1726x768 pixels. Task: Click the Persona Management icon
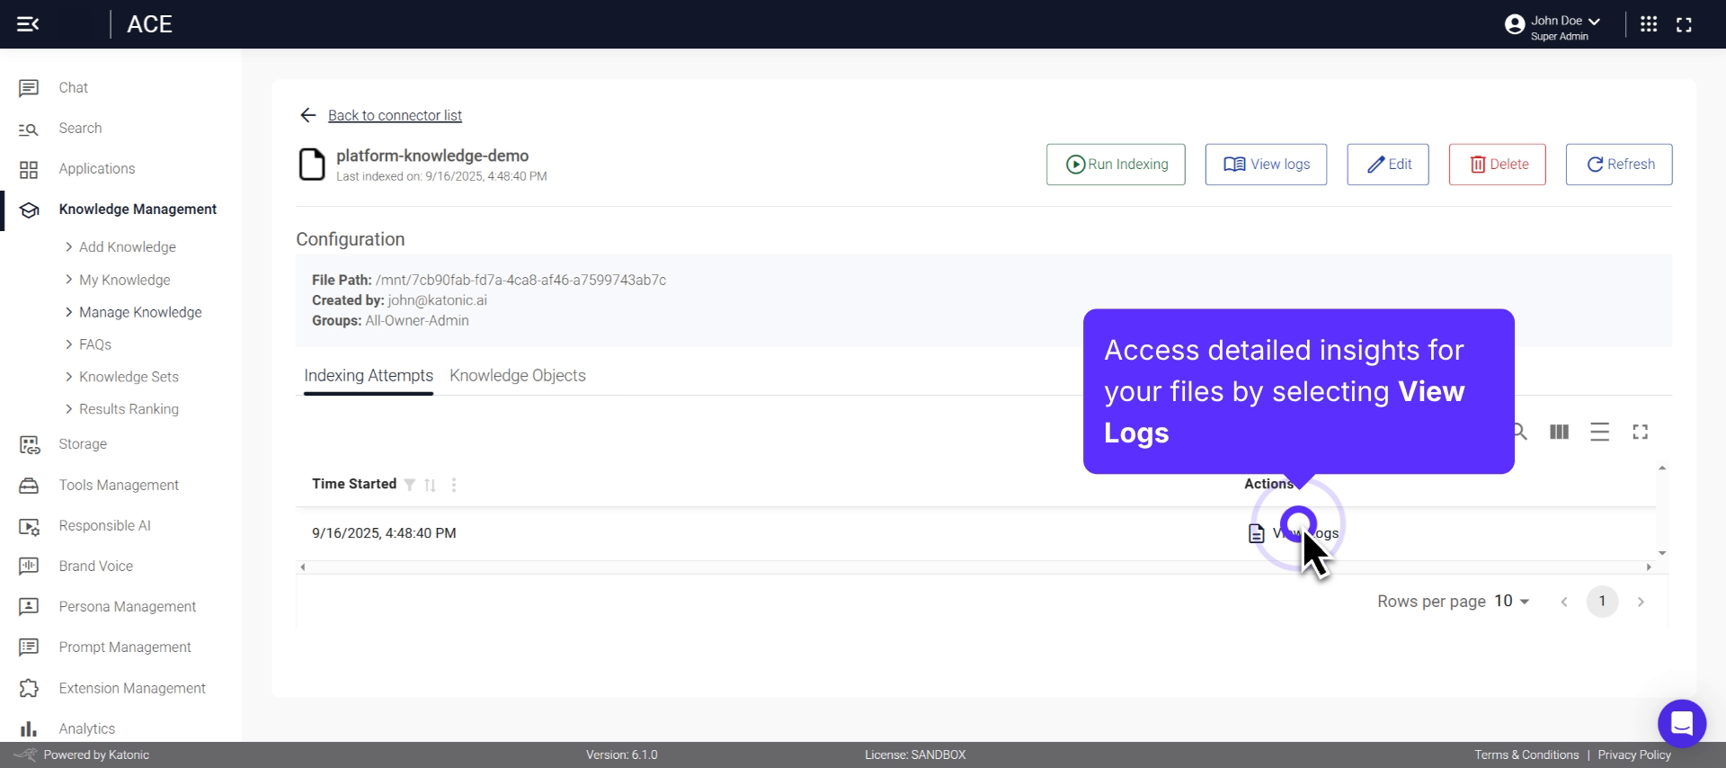coord(29,607)
